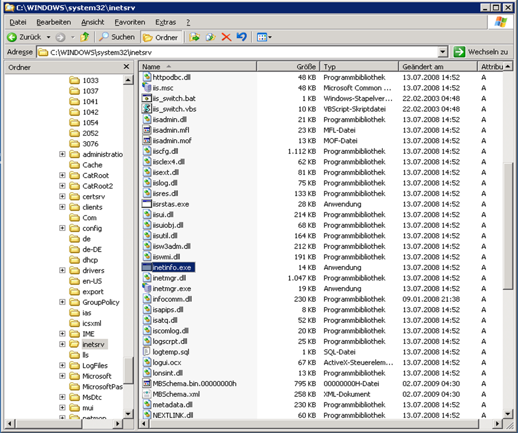The image size is (518, 433).
Task: Click the undo toolbar icon
Action: tap(241, 37)
